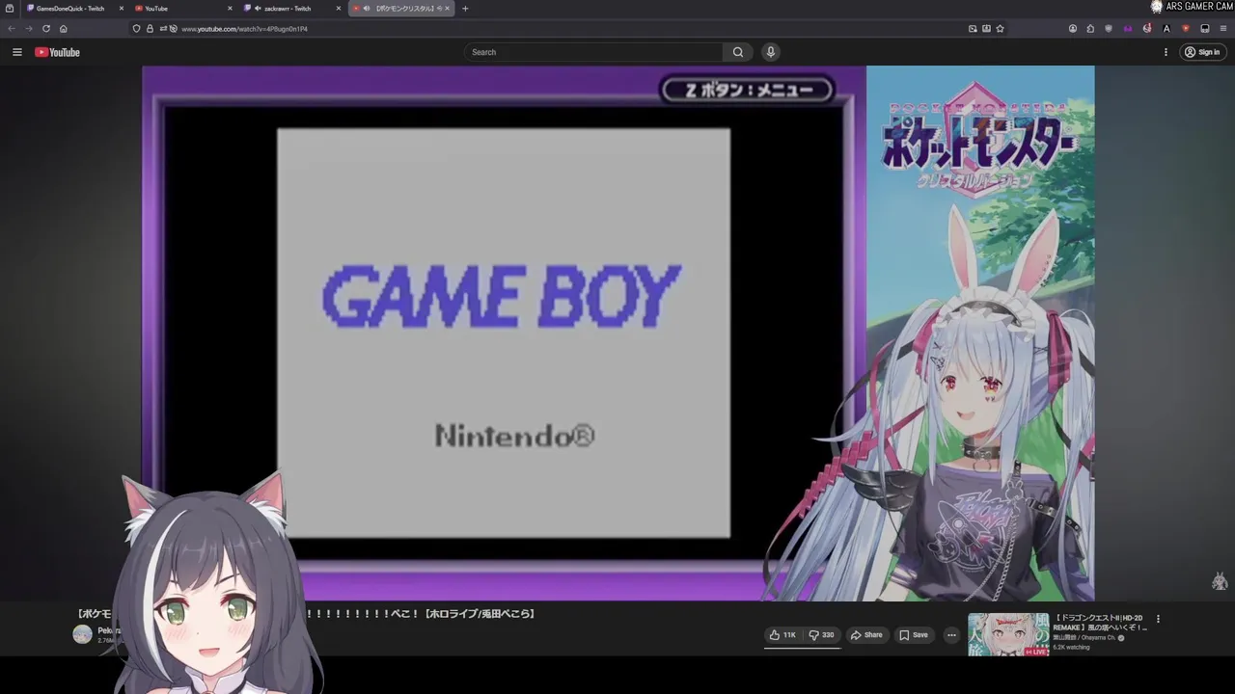The width and height of the screenshot is (1235, 694).
Task: Switch to GamesDoneQuick - Twitch tab
Action: click(72, 9)
